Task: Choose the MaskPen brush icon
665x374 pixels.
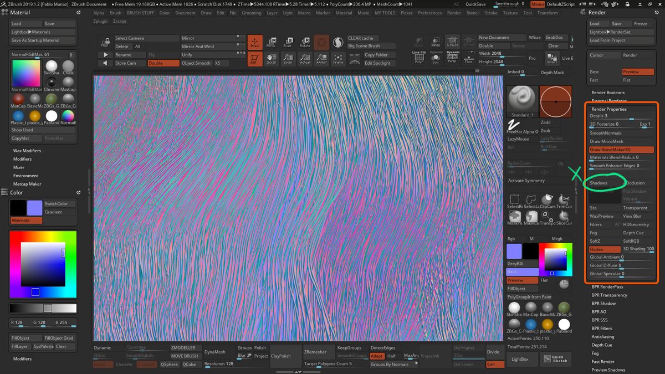Action: coord(514,218)
